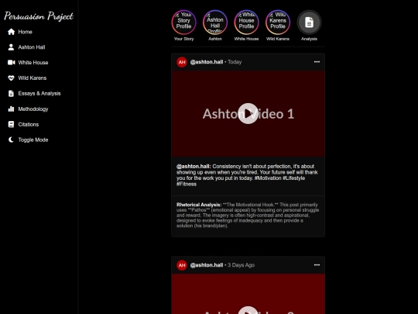Open the three-dot menu on 3 Days Ago post
The width and height of the screenshot is (418, 314).
click(317, 265)
